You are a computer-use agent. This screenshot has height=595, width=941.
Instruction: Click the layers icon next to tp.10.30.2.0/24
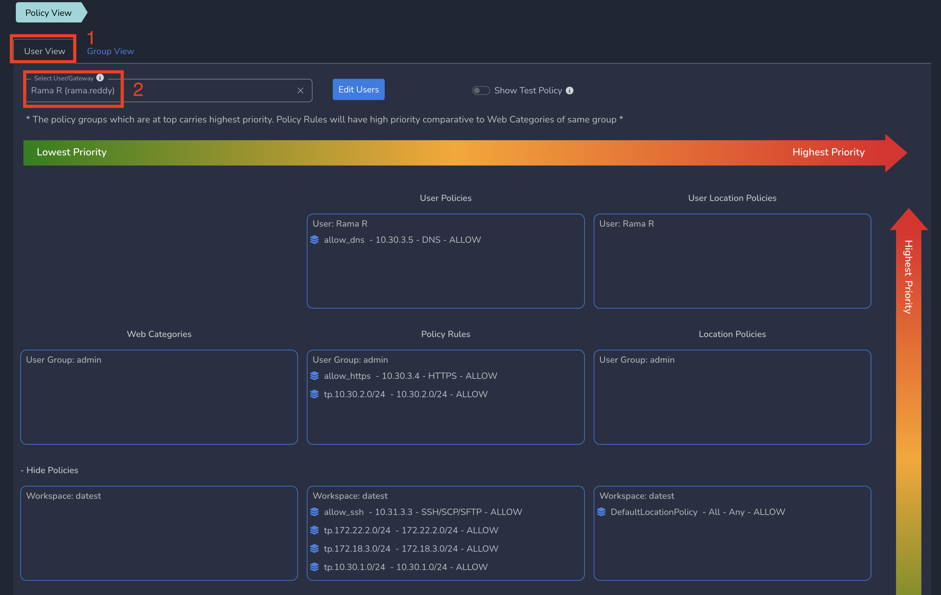[315, 394]
